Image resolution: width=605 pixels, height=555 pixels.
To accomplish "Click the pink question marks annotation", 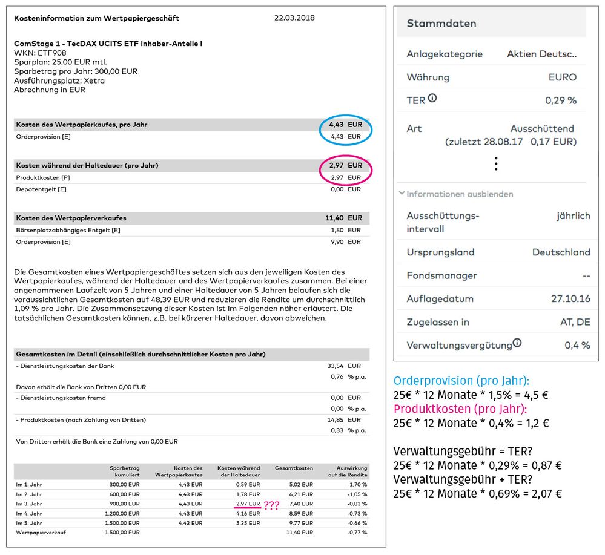I will click(272, 505).
